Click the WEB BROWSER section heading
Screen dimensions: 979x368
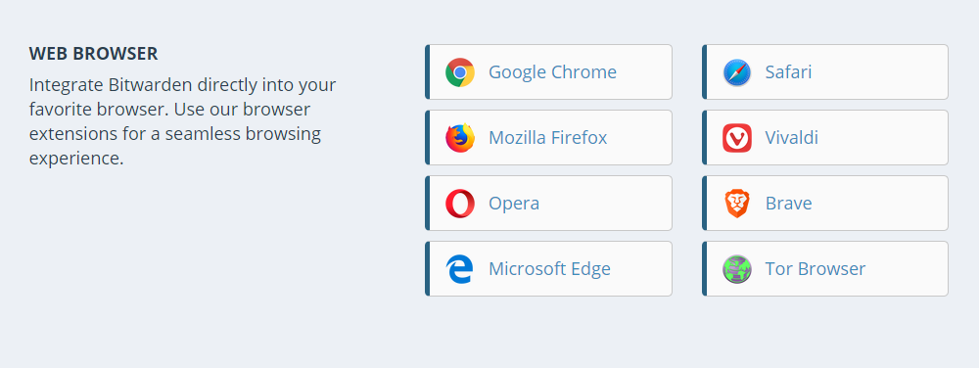click(93, 54)
